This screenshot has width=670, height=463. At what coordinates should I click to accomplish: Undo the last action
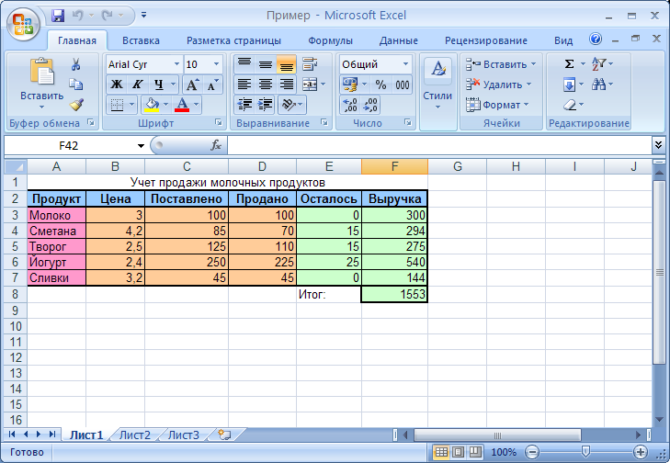(x=78, y=16)
